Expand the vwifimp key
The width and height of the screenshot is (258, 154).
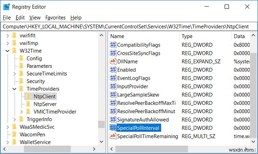click(x=8, y=43)
